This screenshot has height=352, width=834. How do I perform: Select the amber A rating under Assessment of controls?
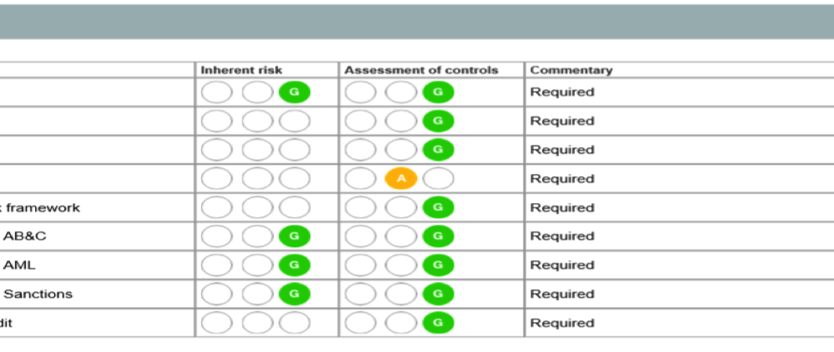[401, 178]
